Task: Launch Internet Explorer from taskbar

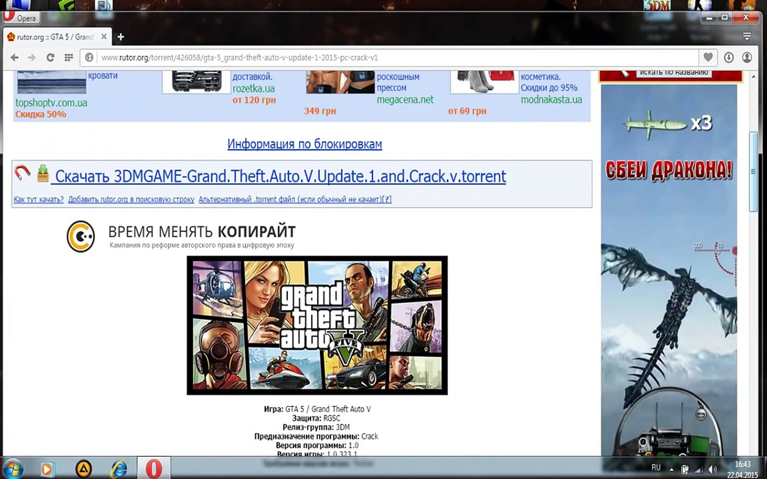Action: [119, 469]
